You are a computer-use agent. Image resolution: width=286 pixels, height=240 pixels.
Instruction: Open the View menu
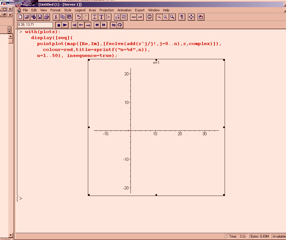point(43,10)
